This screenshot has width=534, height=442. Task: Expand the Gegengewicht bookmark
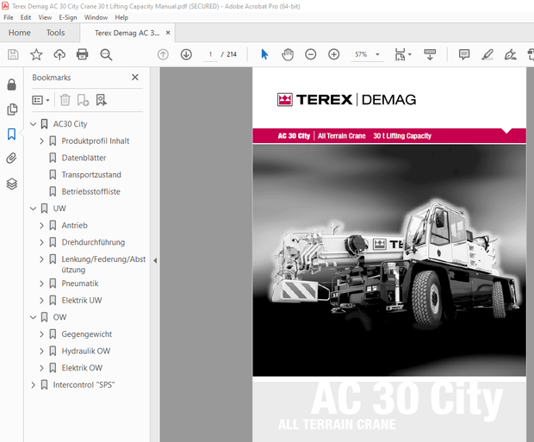click(41, 334)
